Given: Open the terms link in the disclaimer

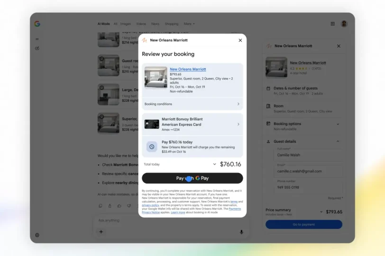Looking at the screenshot, I should click(x=234, y=202).
